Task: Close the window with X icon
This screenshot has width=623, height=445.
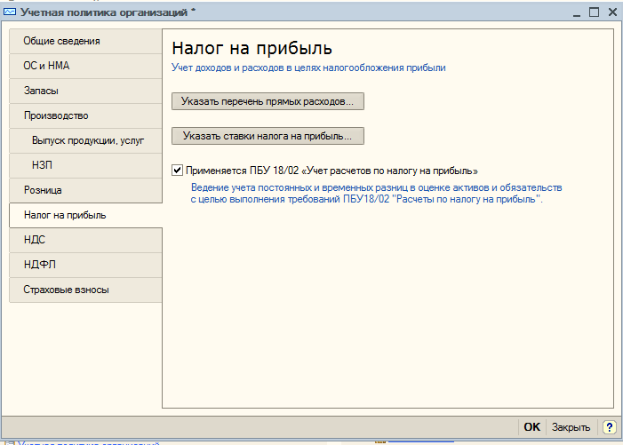Action: pos(612,12)
